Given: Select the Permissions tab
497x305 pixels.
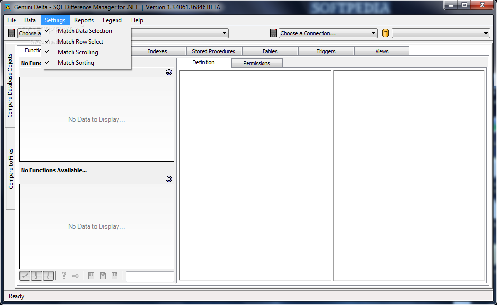Looking at the screenshot, I should click(257, 63).
